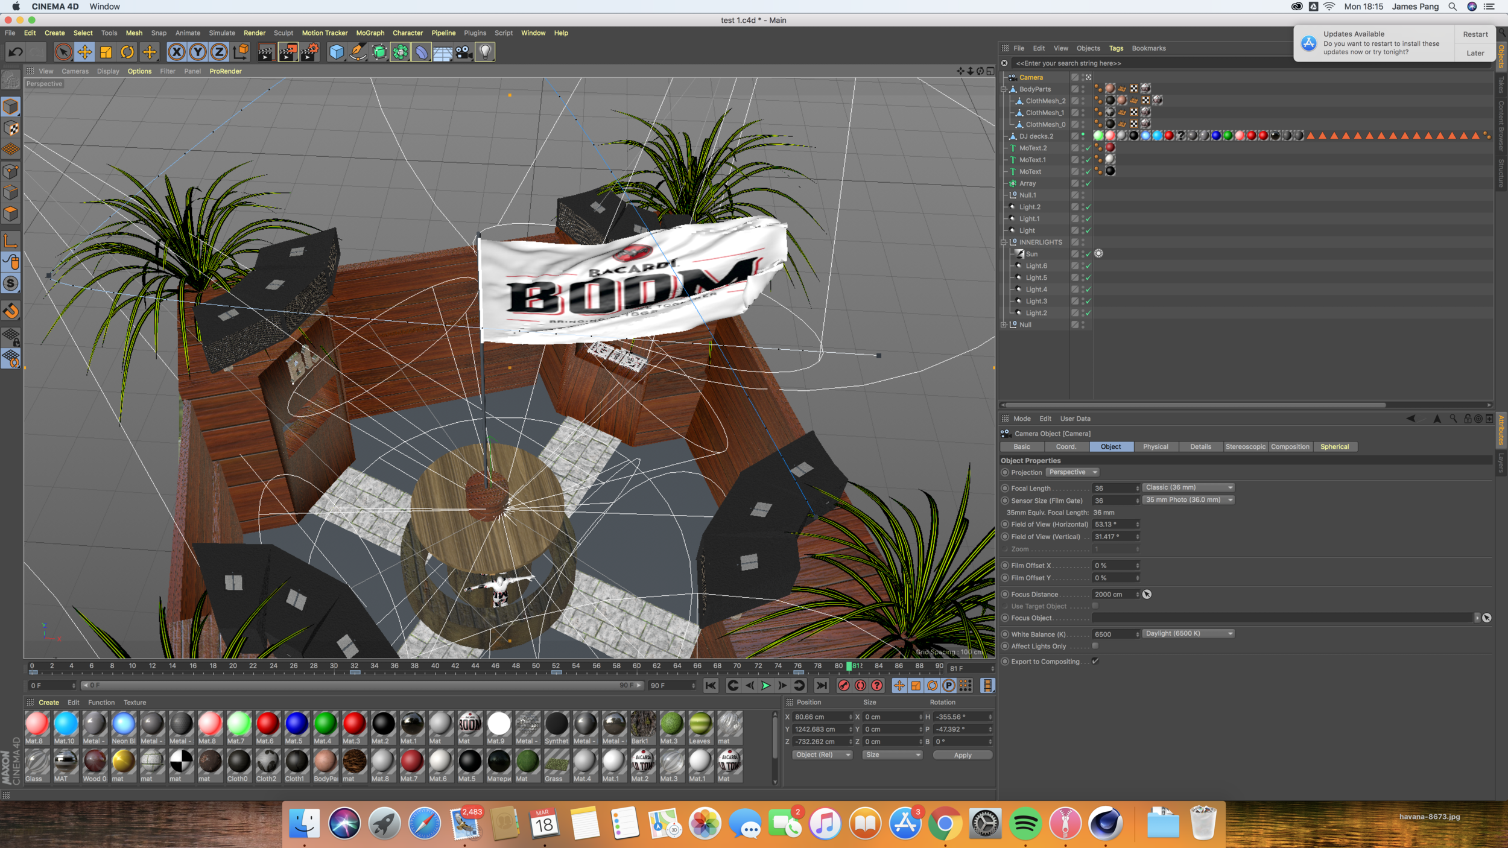This screenshot has height=848, width=1508.
Task: Click Restart in the update notification
Action: (x=1475, y=34)
